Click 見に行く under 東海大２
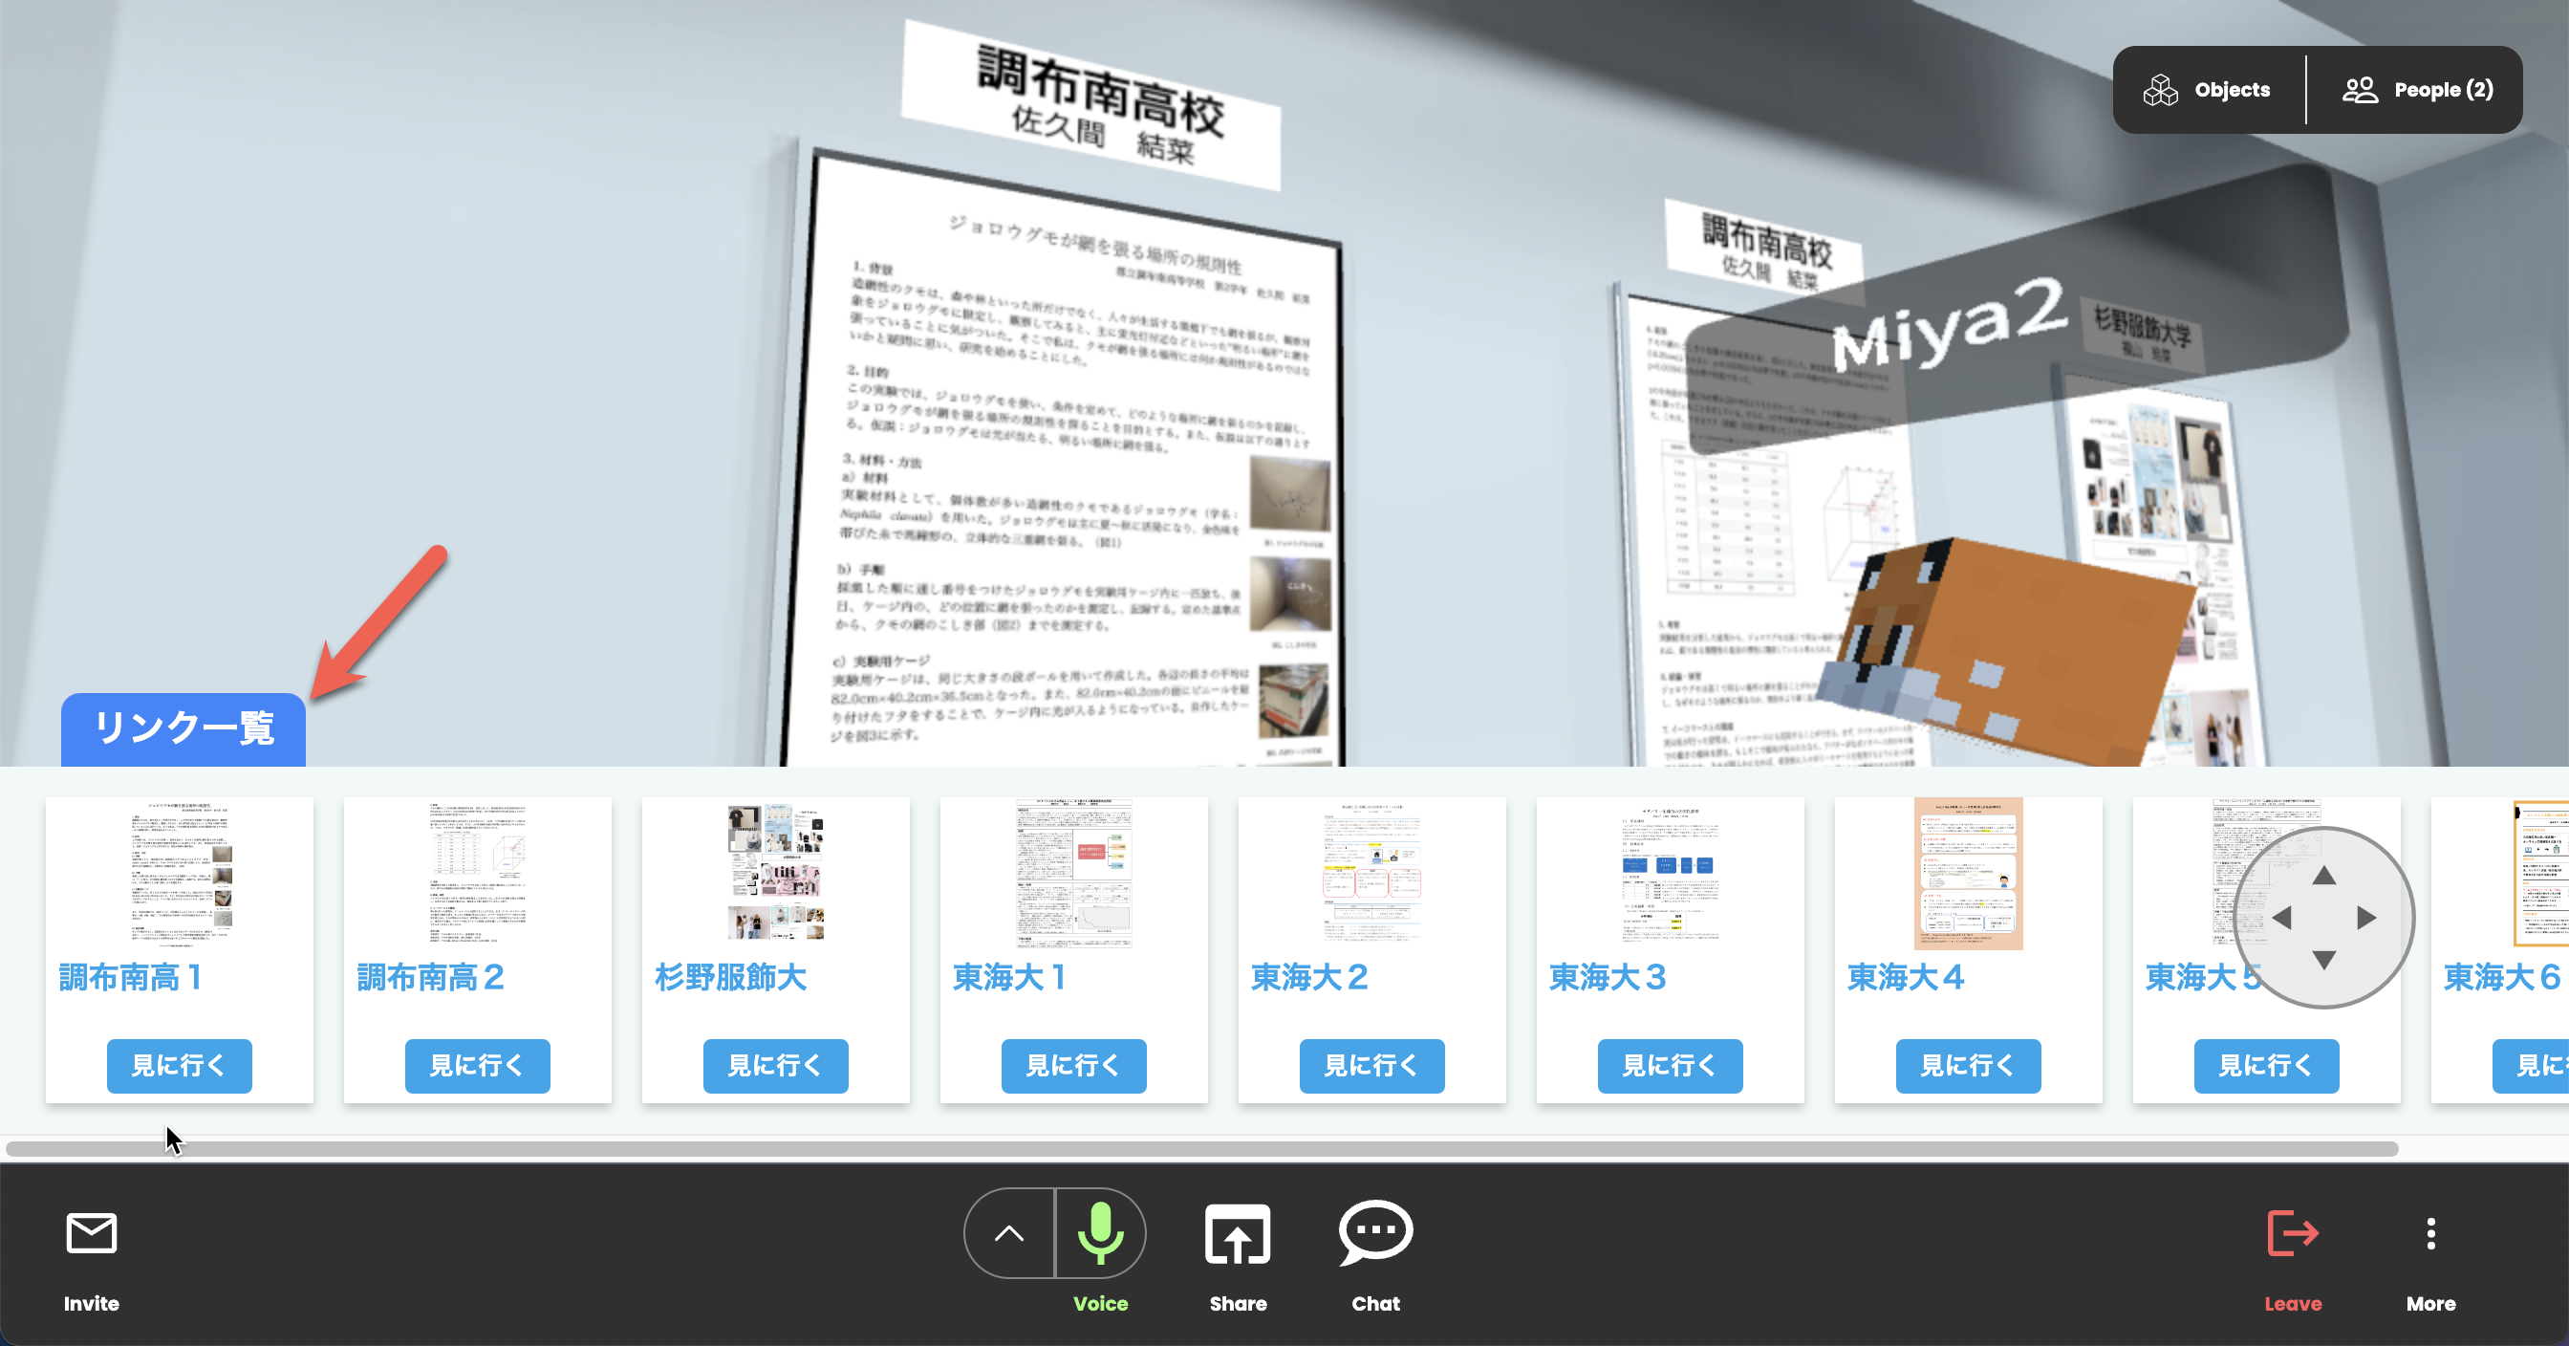Image resolution: width=2569 pixels, height=1346 pixels. tap(1372, 1066)
